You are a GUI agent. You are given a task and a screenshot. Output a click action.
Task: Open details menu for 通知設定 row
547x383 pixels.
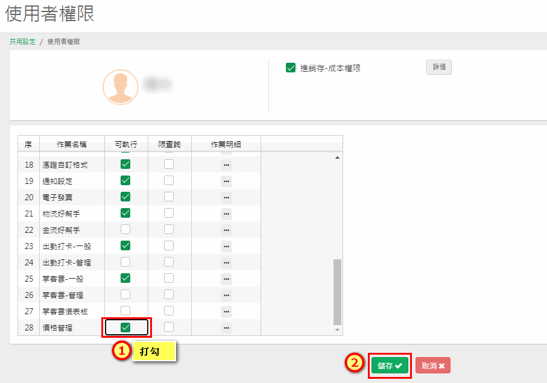(x=226, y=182)
